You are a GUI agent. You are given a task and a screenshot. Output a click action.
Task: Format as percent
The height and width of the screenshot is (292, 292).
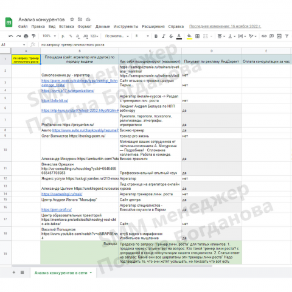point(71,36)
